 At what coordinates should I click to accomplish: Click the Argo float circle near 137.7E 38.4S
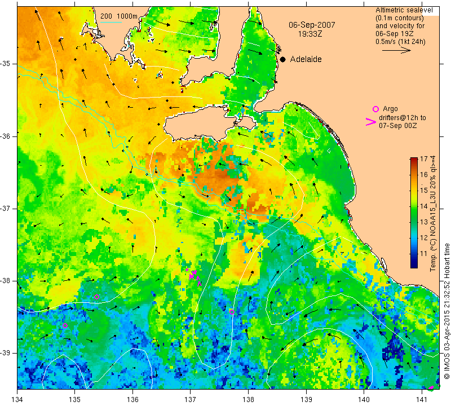pos(232,312)
